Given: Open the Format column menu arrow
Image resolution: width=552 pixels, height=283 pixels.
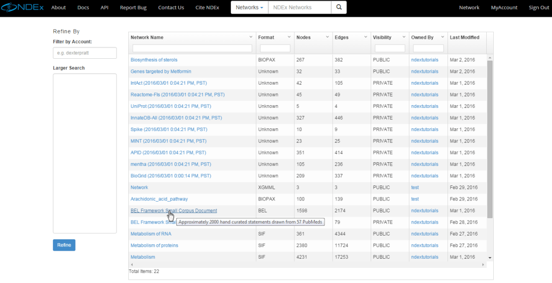Looking at the screenshot, I should click(x=289, y=37).
